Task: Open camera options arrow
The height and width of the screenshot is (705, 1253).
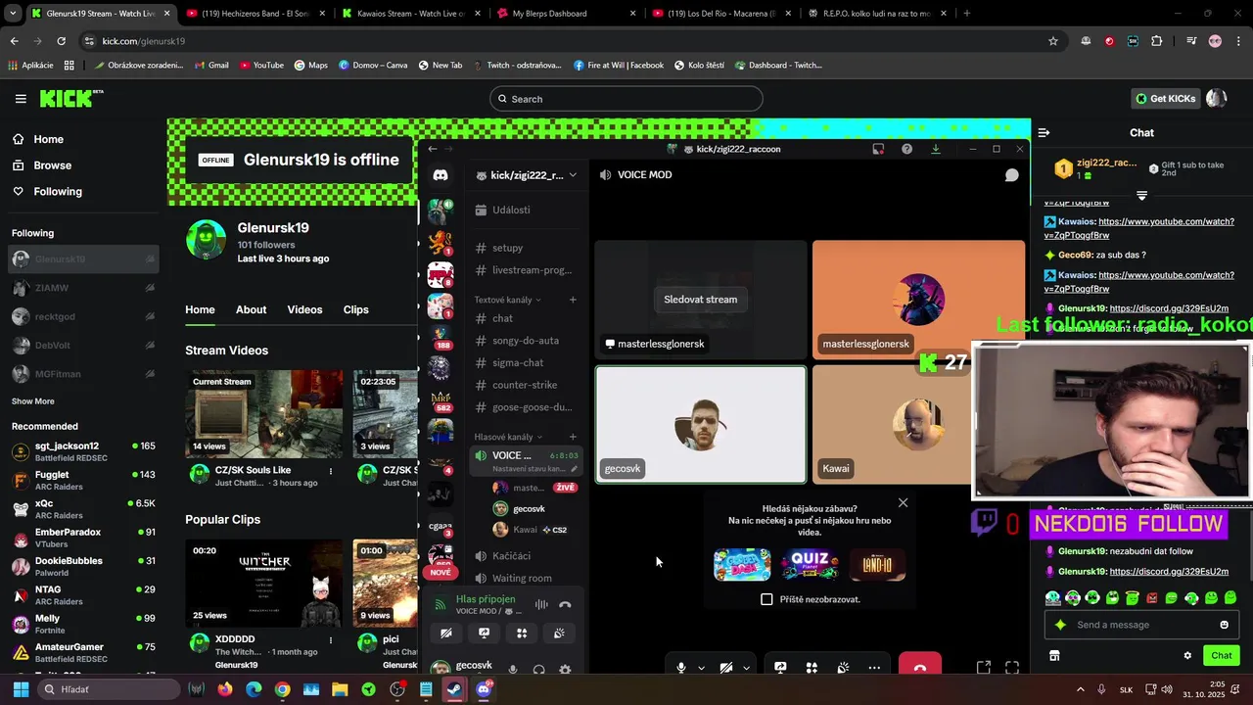Action: coord(746,668)
